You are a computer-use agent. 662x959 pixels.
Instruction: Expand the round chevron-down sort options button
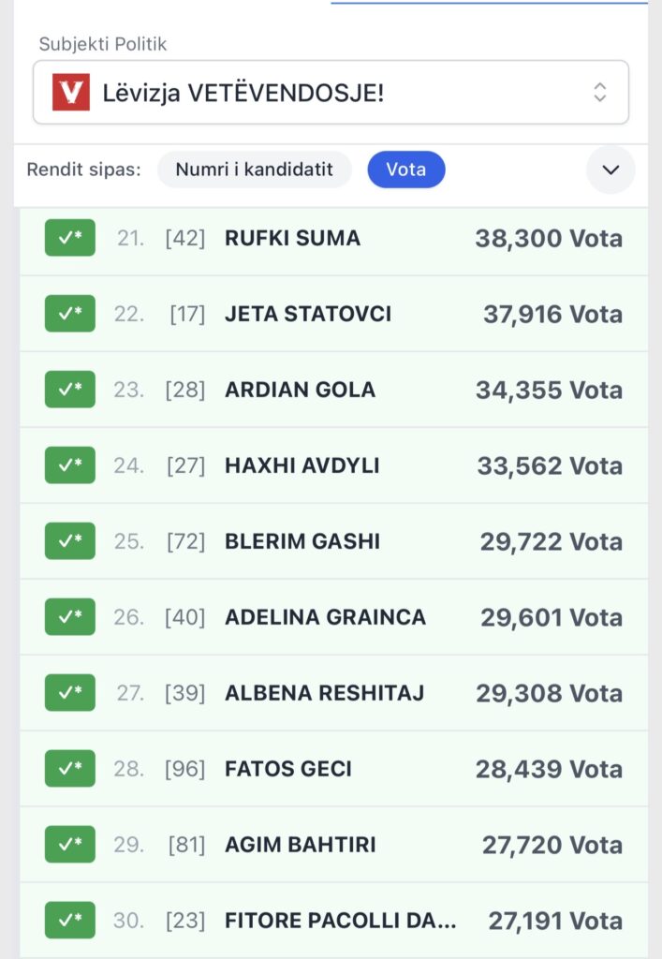click(x=611, y=170)
